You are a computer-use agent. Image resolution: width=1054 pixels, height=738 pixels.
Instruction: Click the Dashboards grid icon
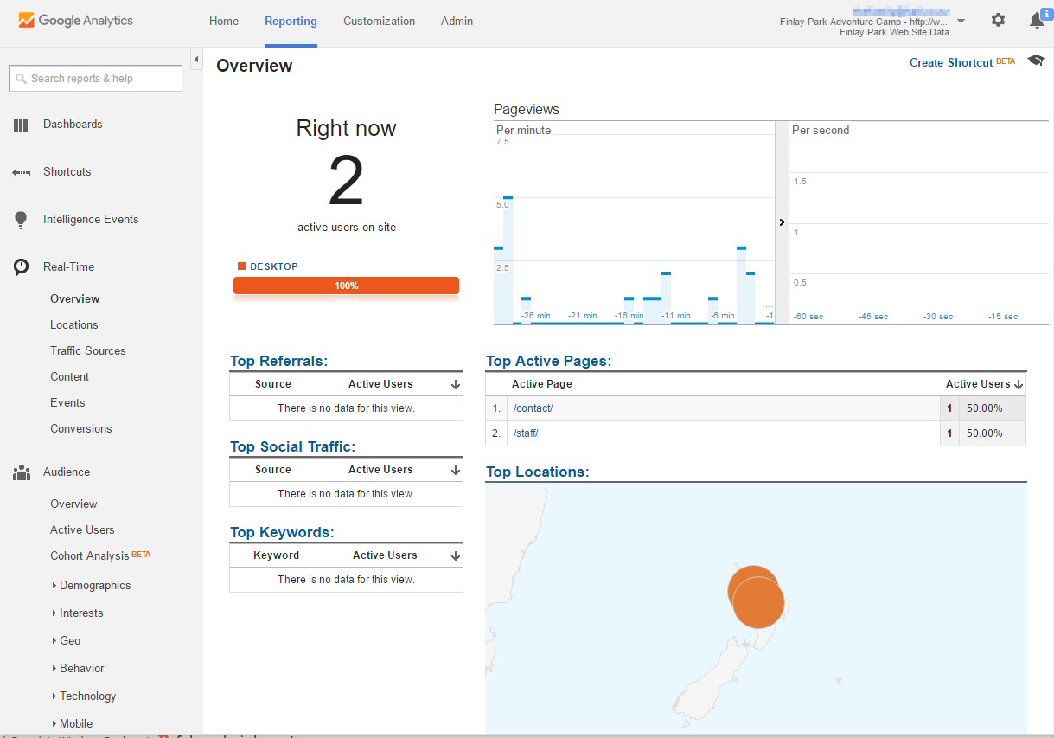(x=21, y=125)
